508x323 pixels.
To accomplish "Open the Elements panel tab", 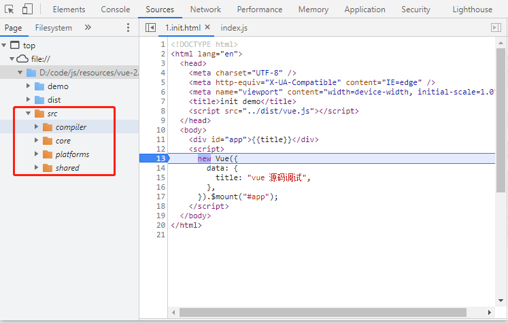I will [69, 10].
